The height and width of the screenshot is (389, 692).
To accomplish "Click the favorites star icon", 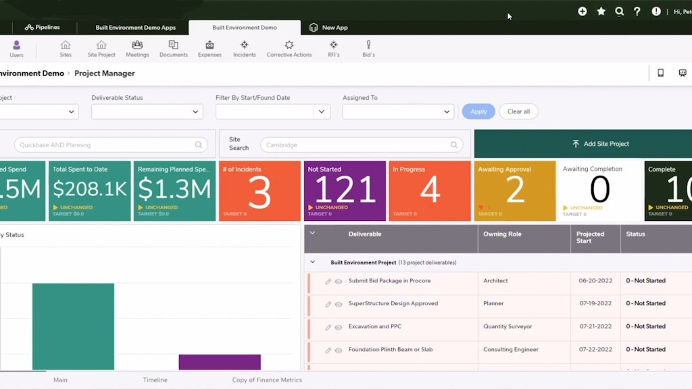I will [x=601, y=11].
